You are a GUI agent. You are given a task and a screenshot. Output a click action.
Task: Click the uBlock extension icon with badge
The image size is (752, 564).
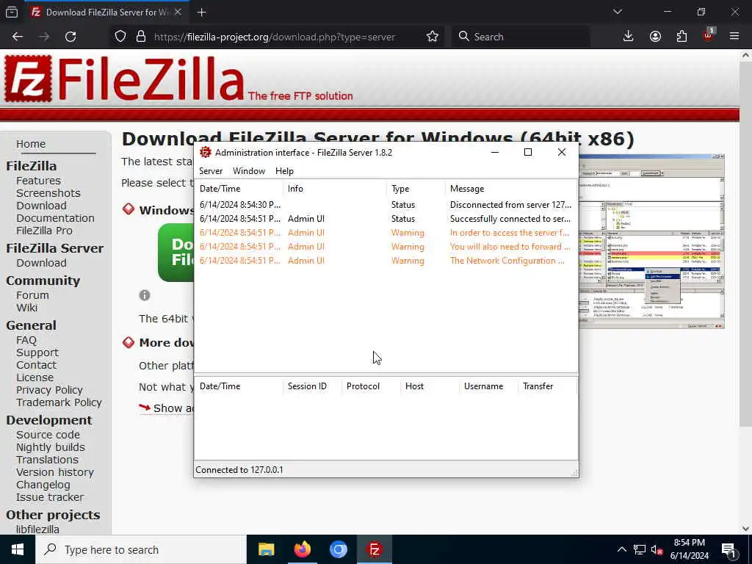coord(709,35)
